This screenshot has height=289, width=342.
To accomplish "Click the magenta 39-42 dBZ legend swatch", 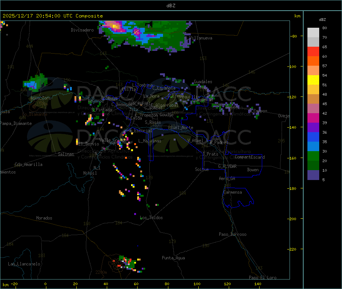I will [313, 118].
